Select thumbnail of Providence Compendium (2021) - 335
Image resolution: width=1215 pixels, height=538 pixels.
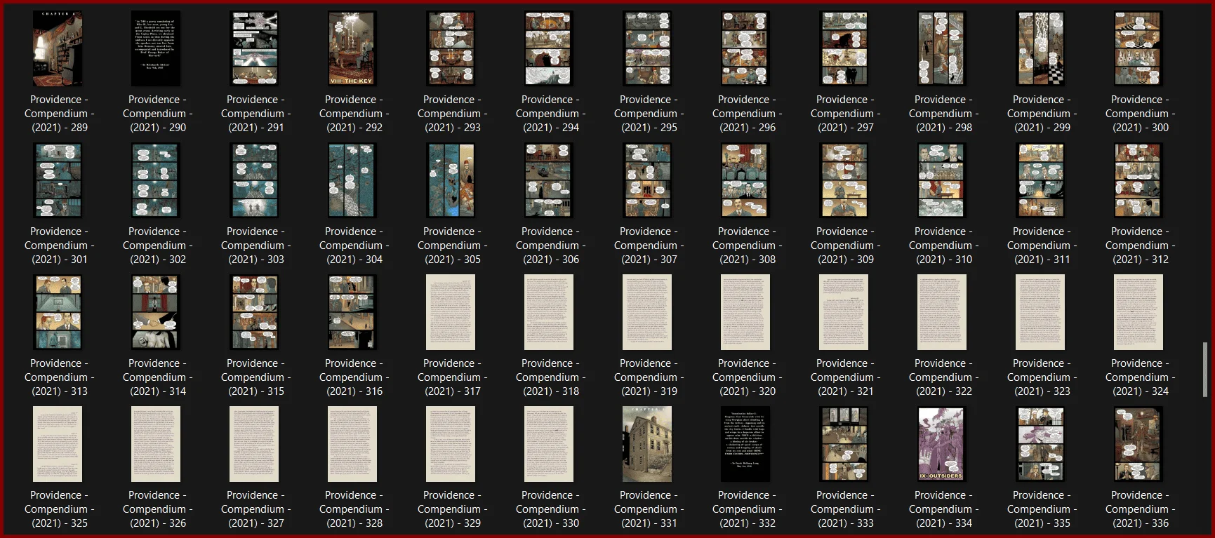[x=1040, y=444]
